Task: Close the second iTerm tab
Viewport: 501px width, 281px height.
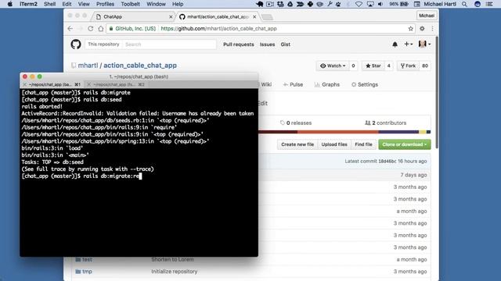Action: click(x=88, y=84)
